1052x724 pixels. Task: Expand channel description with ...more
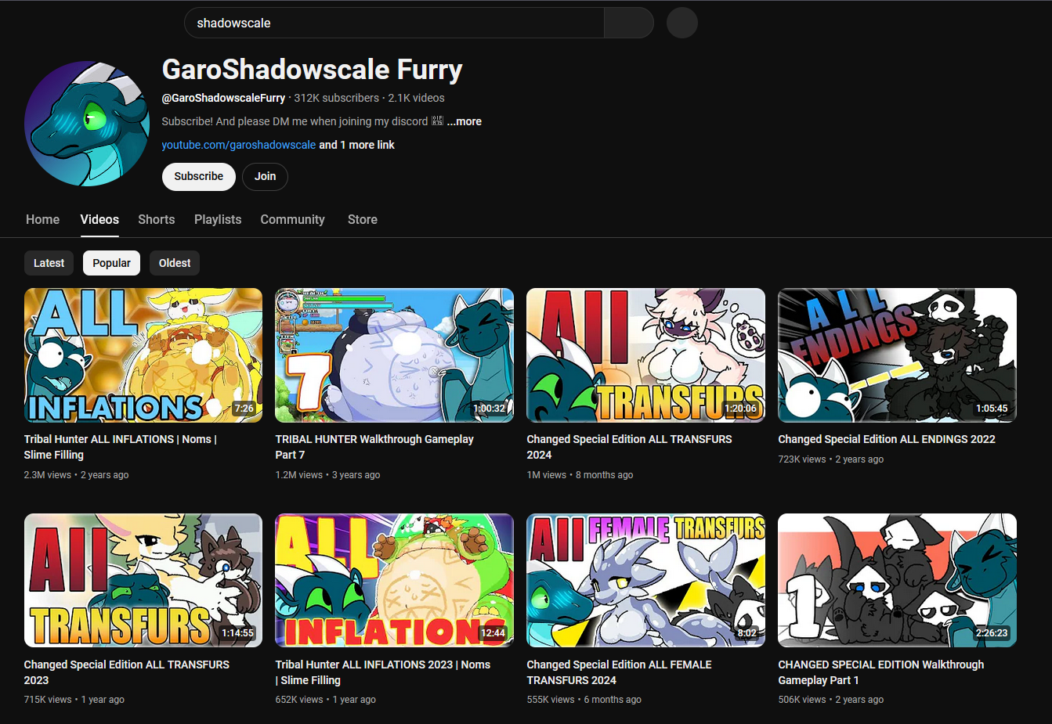(465, 121)
